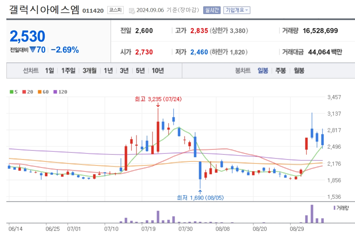Select the 1주일 line chart tab
Image resolution: width=355 pixels, height=238 pixels.
point(69,71)
